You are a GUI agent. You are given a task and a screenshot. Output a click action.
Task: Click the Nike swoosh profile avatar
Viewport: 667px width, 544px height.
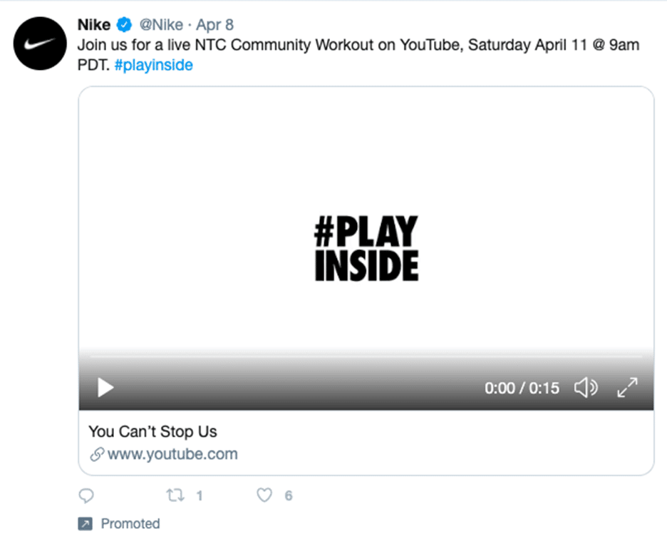click(x=40, y=43)
